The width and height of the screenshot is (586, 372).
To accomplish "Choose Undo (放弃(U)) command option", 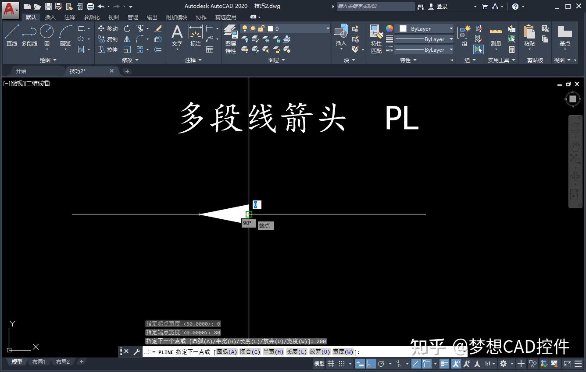I will pos(319,352).
